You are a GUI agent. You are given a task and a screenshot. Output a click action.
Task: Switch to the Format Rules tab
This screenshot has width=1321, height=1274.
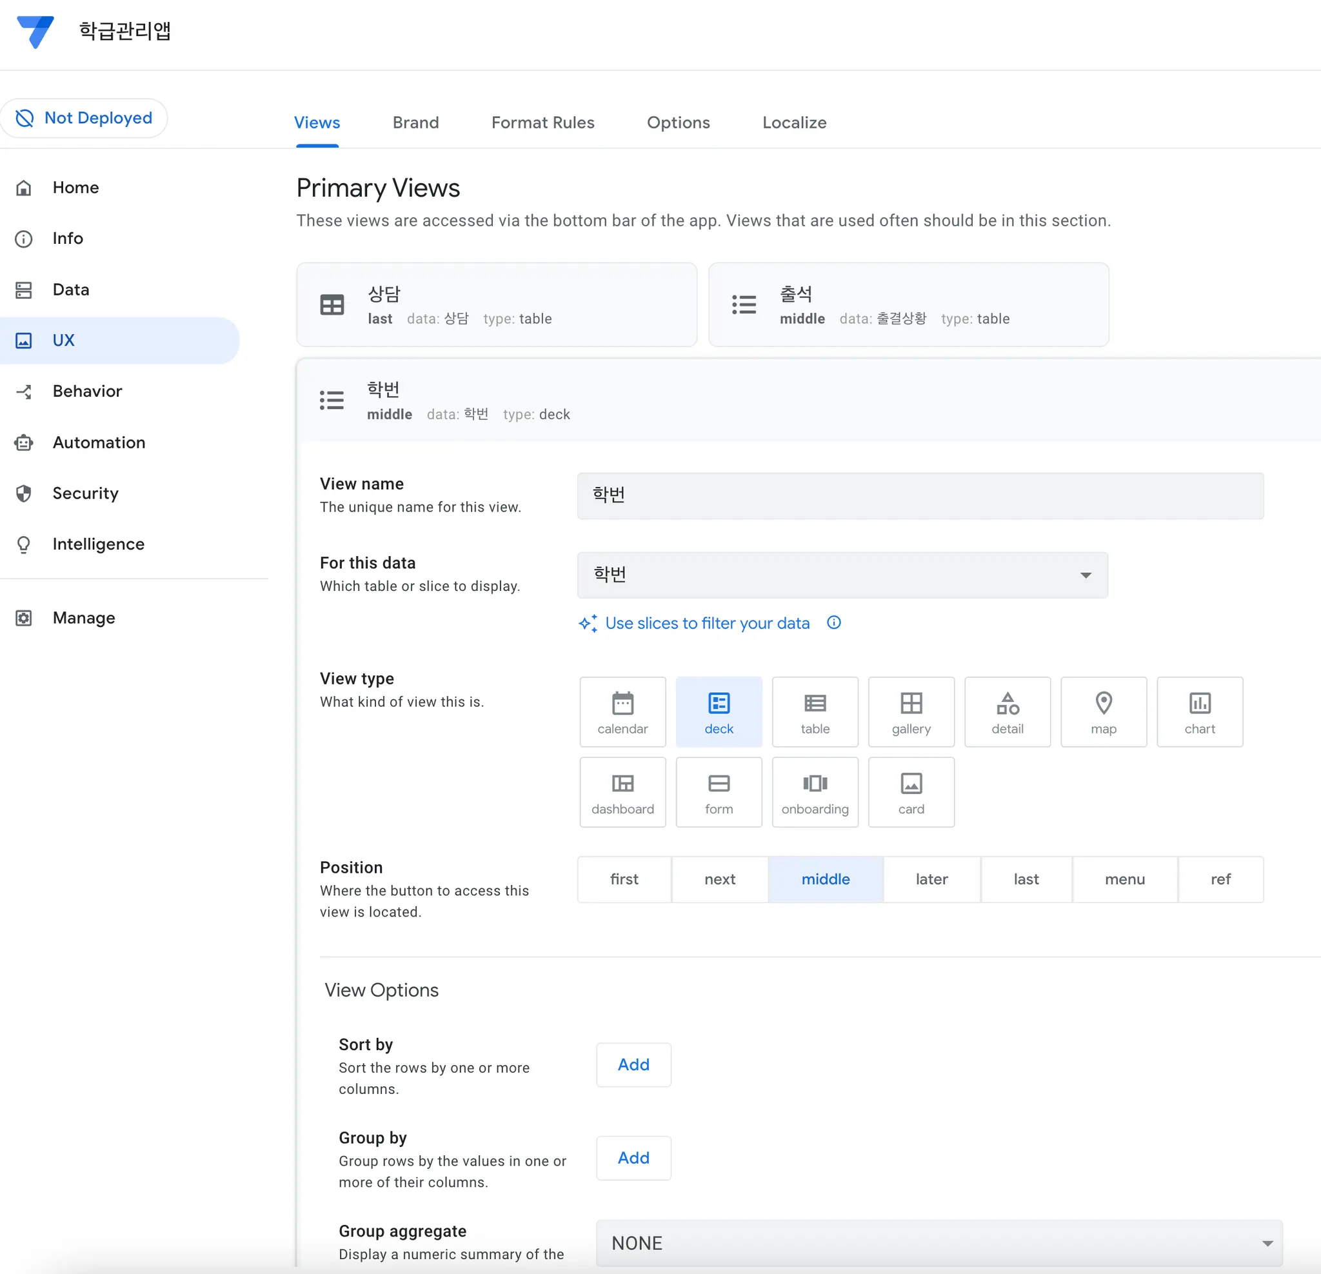[x=542, y=122]
